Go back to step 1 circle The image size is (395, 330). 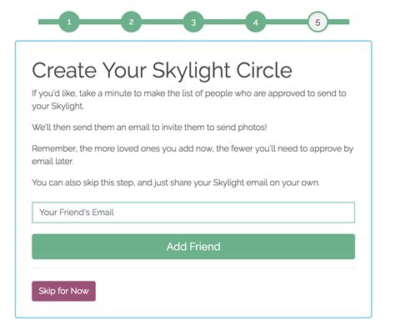[x=69, y=22]
